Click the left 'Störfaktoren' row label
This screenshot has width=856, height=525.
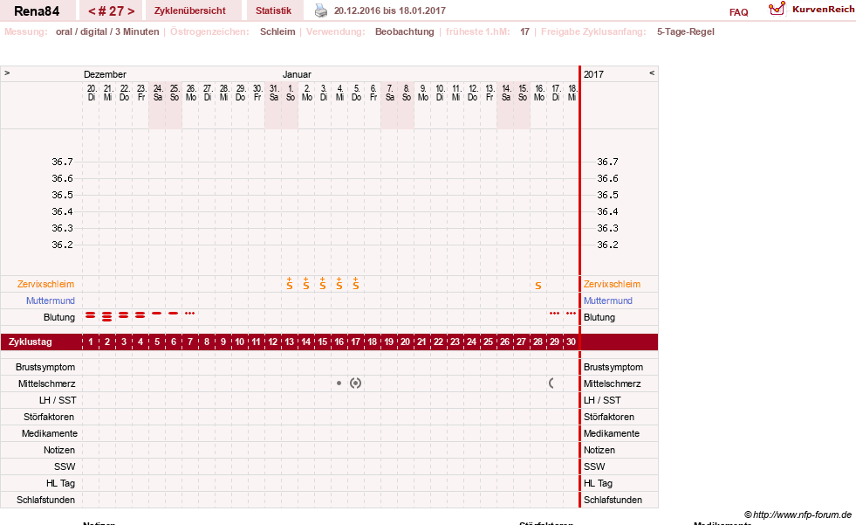pos(49,417)
